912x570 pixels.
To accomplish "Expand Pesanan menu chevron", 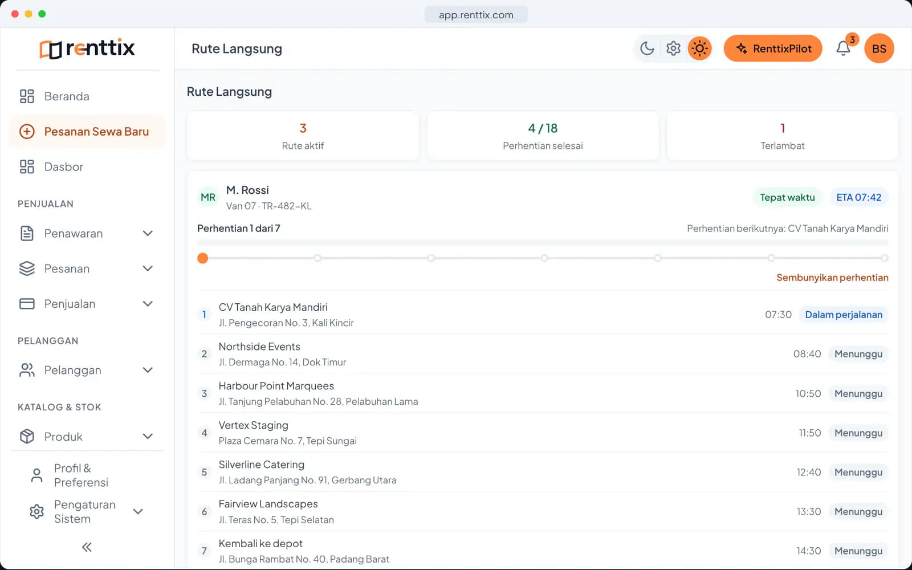I will (148, 268).
